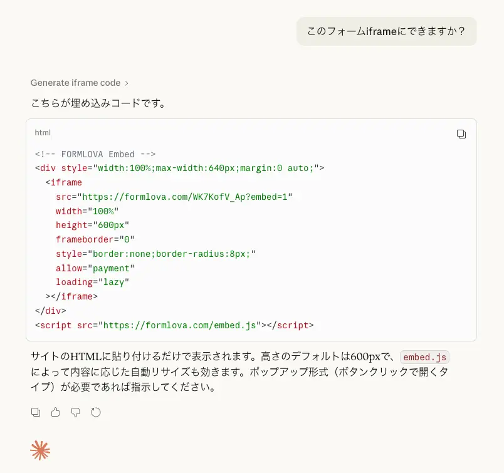The image size is (504, 473).
Task: Toggle positive feedback for the embed code answer
Action: (55, 412)
